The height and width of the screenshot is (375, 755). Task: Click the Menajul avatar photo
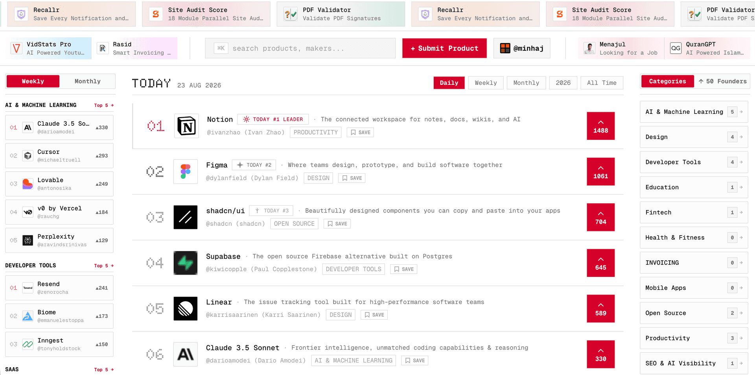point(589,48)
